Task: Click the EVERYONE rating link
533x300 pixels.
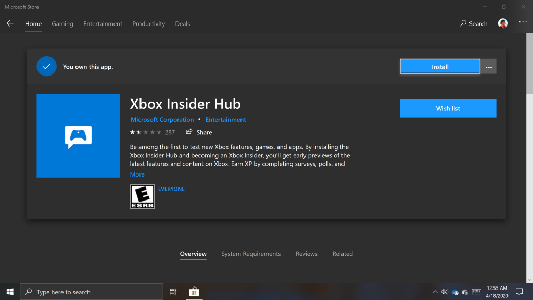Action: pyautogui.click(x=171, y=189)
